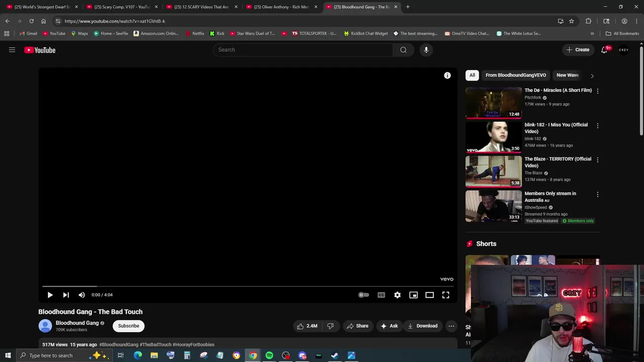Open Steam from taskbar
This screenshot has width=644, height=362.
[335, 355]
